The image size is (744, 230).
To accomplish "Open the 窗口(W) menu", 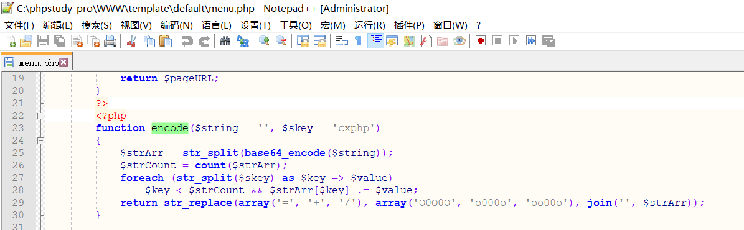I will coord(450,25).
